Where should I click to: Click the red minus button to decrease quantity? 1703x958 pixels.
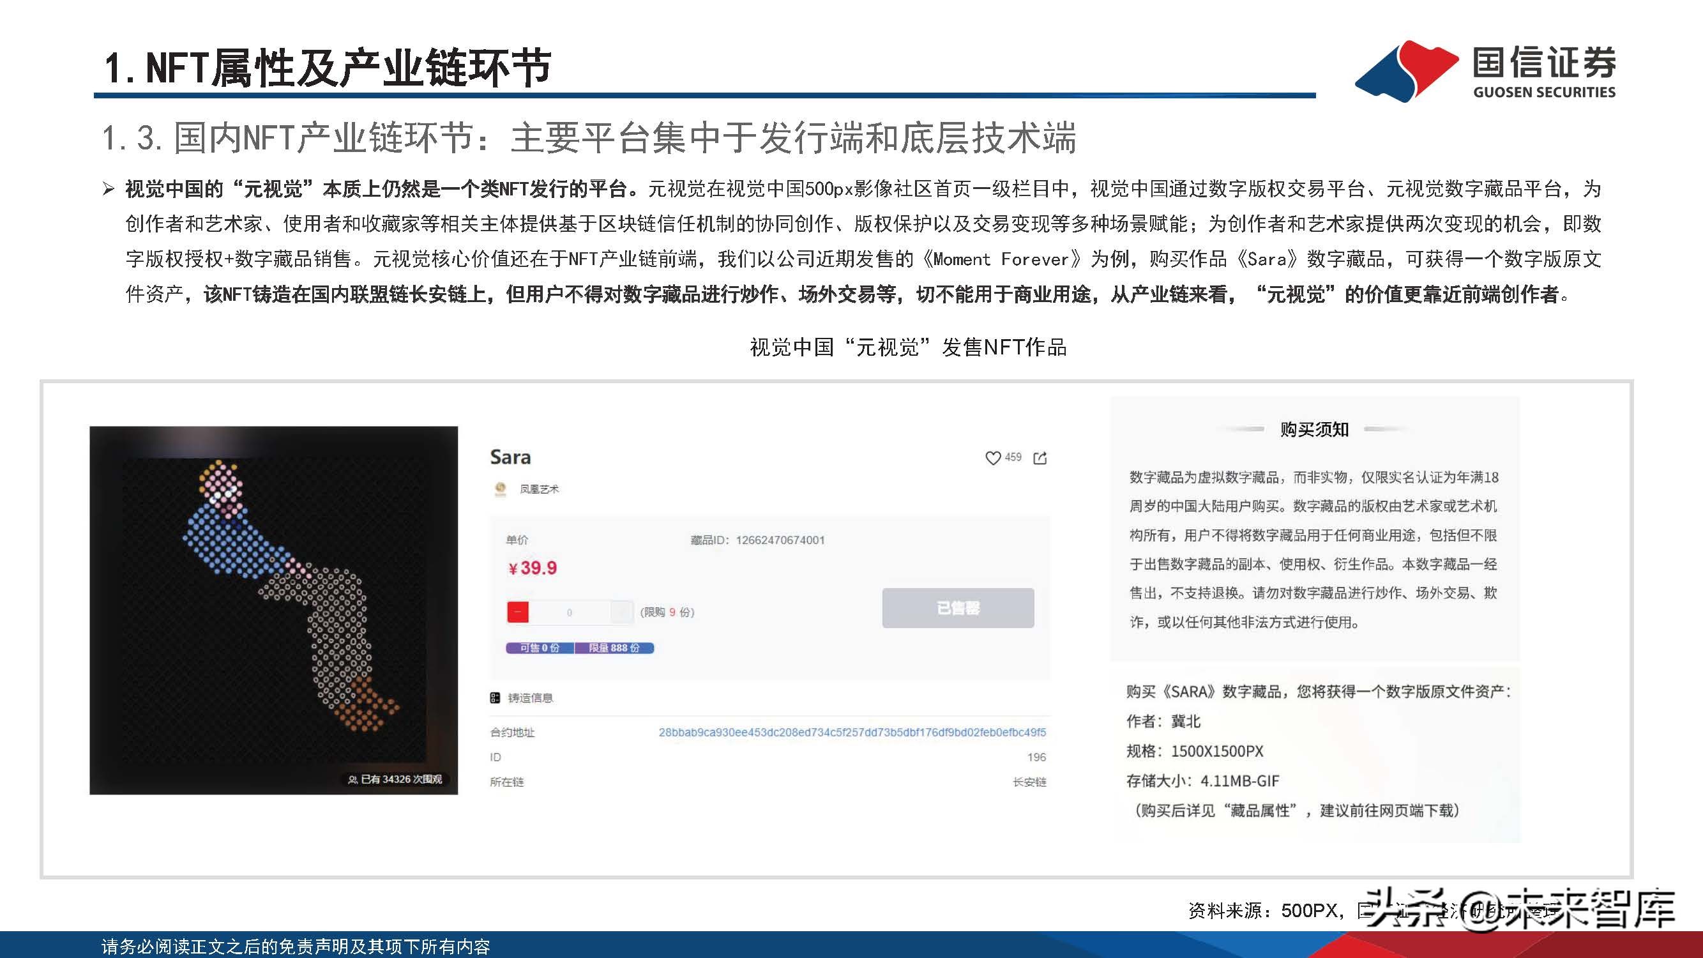tap(518, 612)
